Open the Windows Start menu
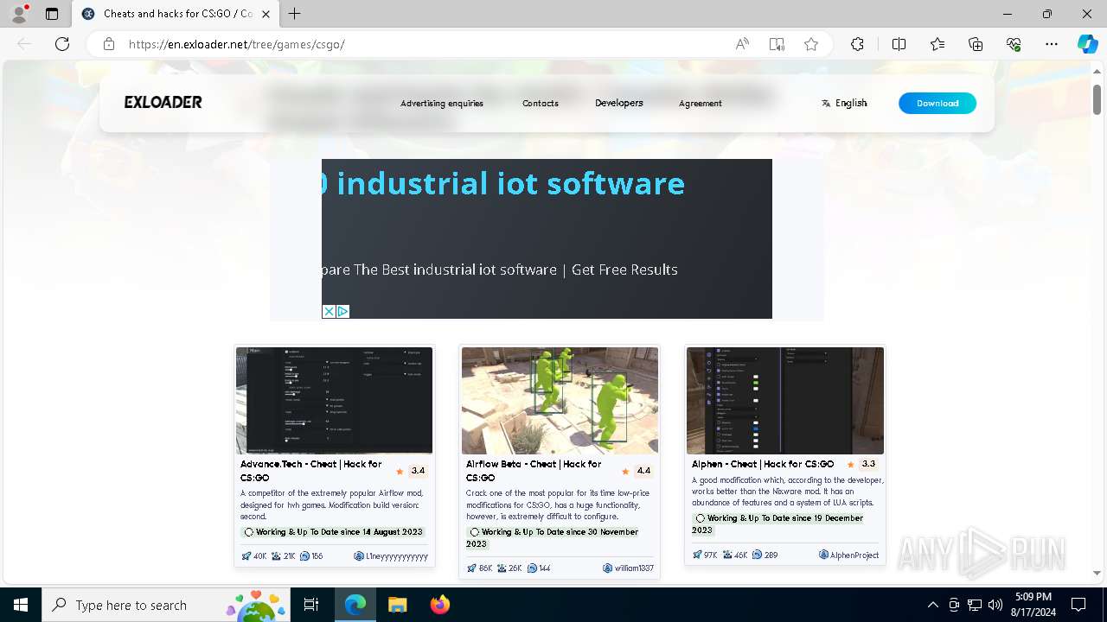 tap(20, 605)
